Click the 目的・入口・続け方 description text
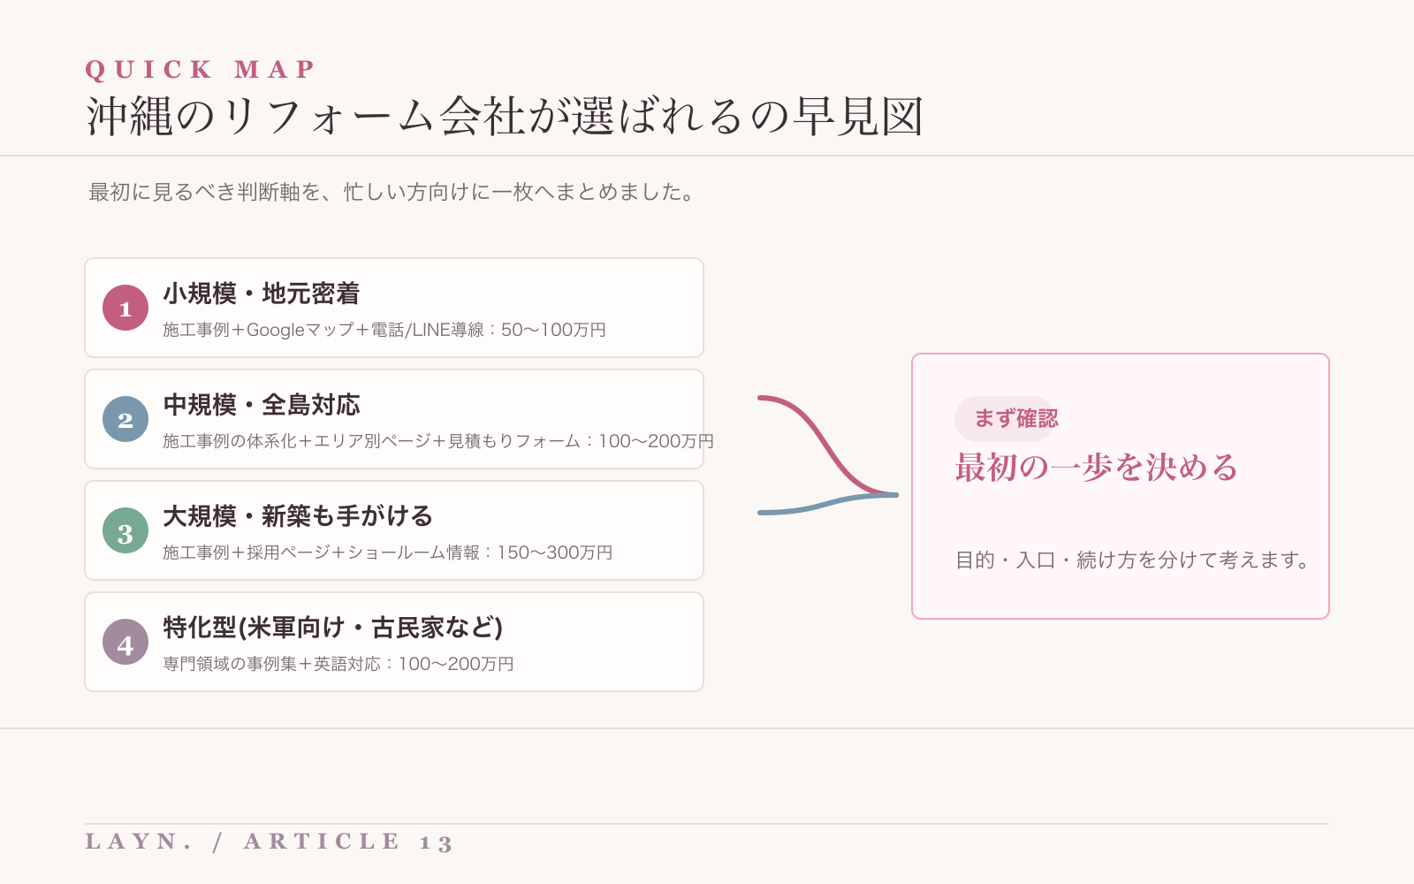Image resolution: width=1414 pixels, height=884 pixels. (1133, 560)
